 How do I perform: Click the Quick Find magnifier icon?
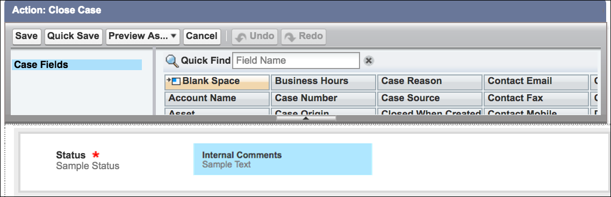pos(172,61)
